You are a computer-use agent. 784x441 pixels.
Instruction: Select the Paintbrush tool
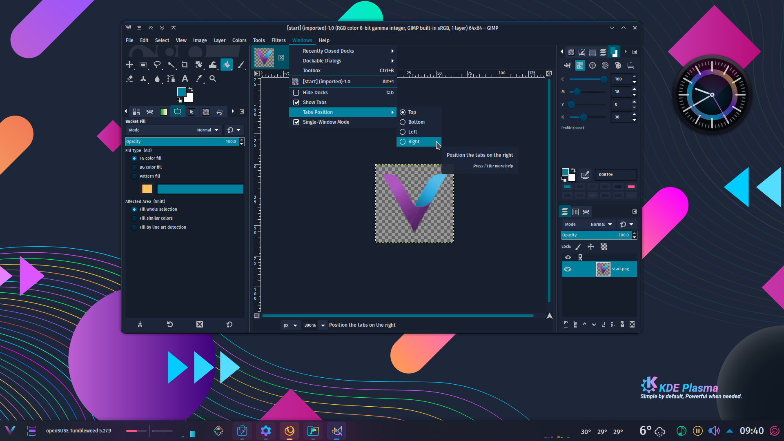(241, 65)
